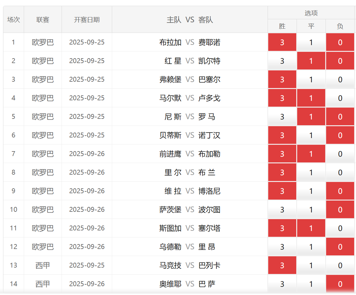
Task: Click the 西甲 league label in row 13
Action: 43,265
